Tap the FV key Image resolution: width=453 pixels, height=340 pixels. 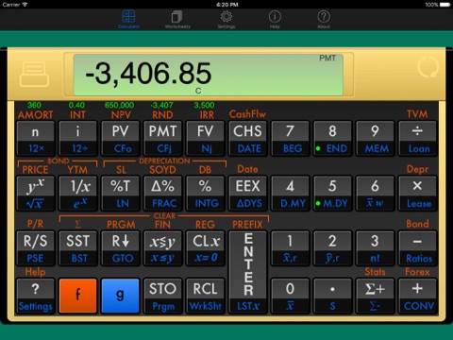point(205,138)
